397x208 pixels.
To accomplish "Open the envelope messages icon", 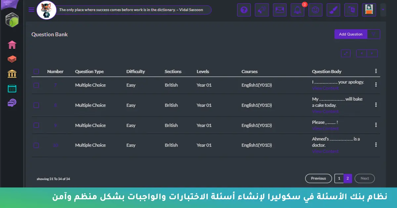I will pos(280,10).
